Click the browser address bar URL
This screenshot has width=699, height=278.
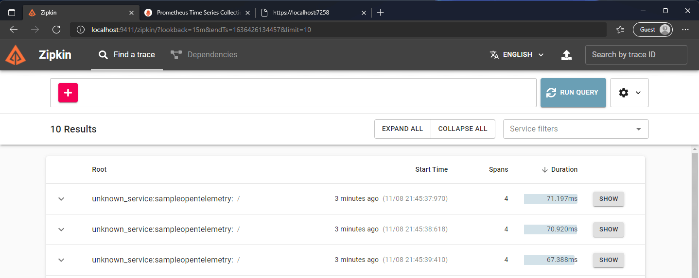(x=201, y=30)
